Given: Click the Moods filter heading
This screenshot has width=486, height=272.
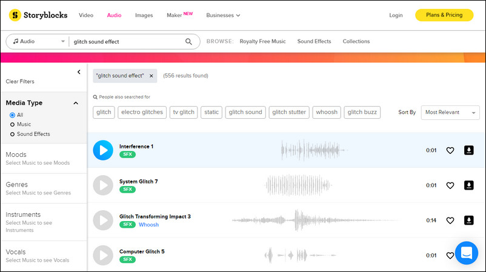Looking at the screenshot, I should 16,154.
